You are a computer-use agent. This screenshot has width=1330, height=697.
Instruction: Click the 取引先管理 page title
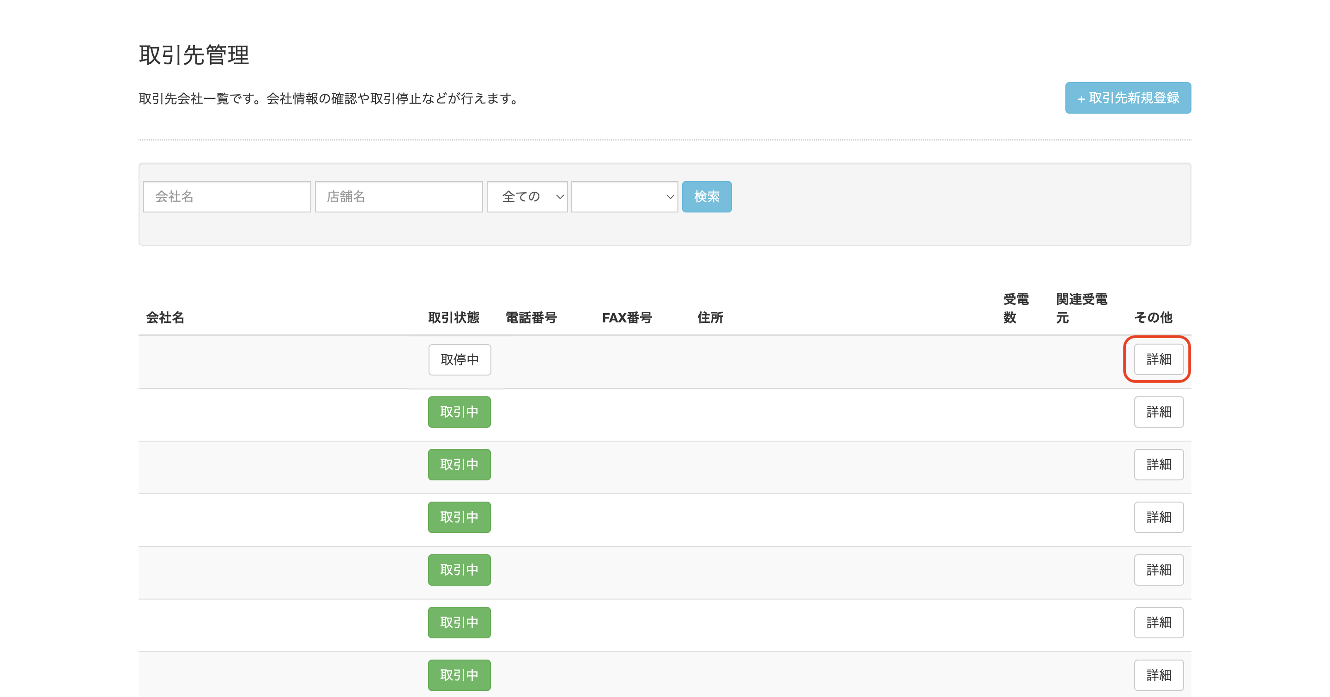tap(193, 55)
